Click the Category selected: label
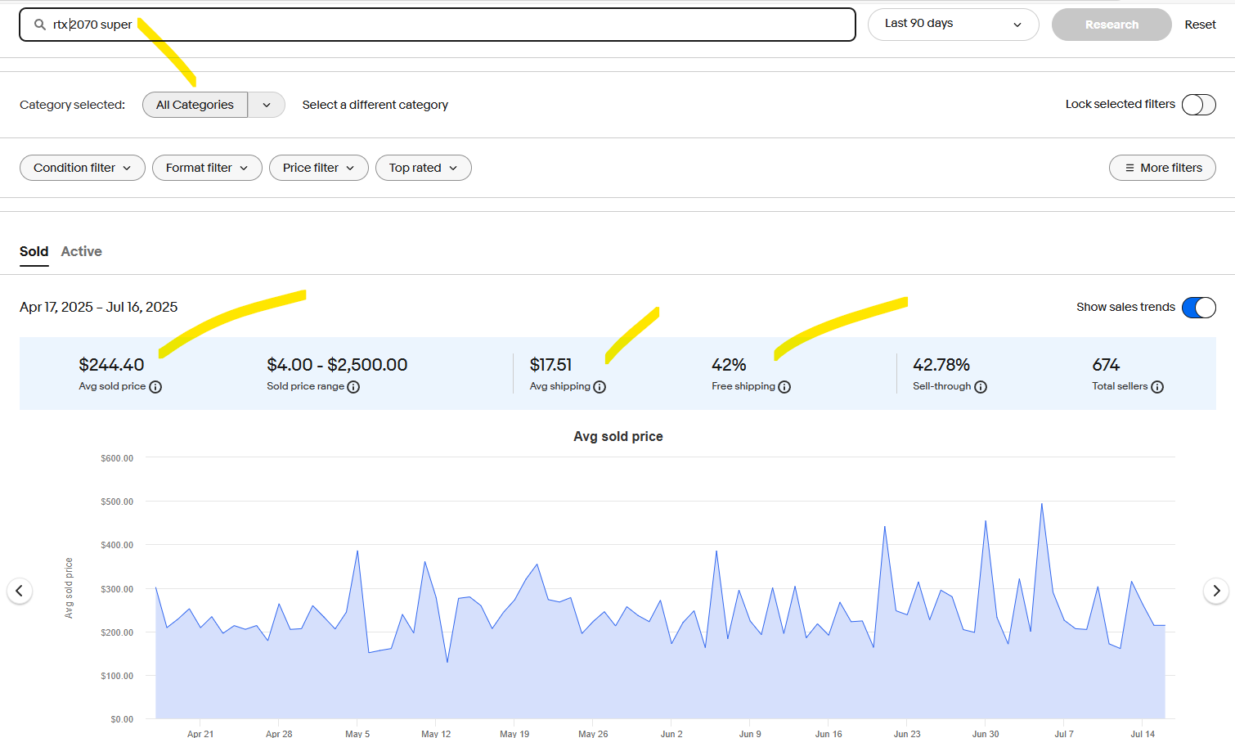The image size is (1235, 738). [x=73, y=105]
